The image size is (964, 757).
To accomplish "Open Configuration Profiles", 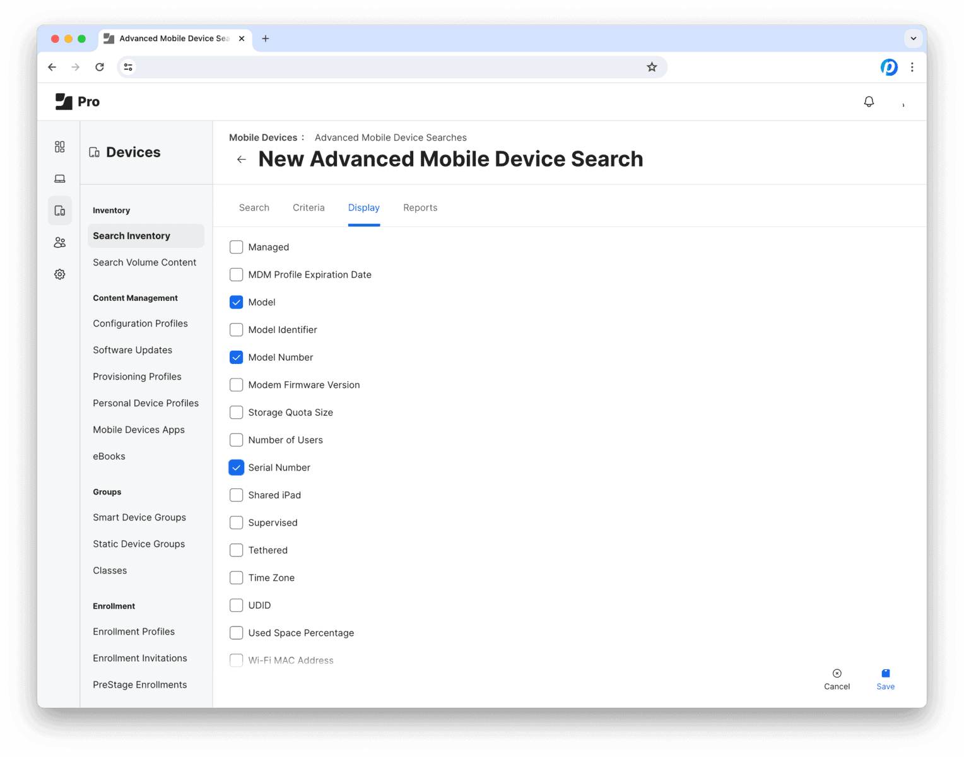I will 140,324.
